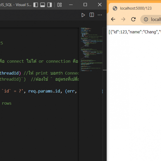Toggle the bottom panel layout icon
This screenshot has height=161, width=161.
pos(42,5)
